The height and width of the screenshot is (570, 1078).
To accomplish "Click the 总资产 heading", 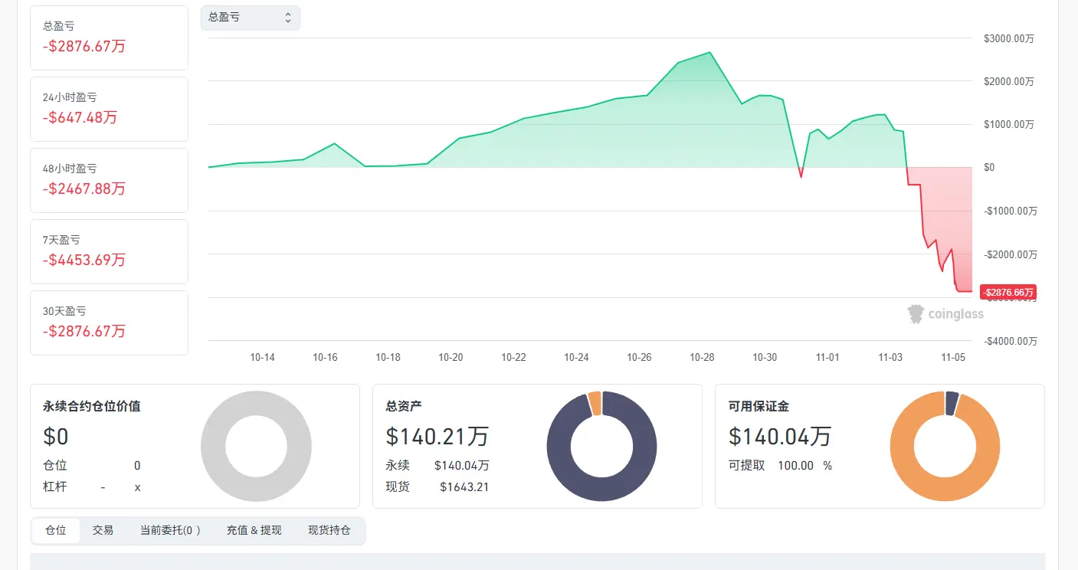I will click(x=404, y=406).
